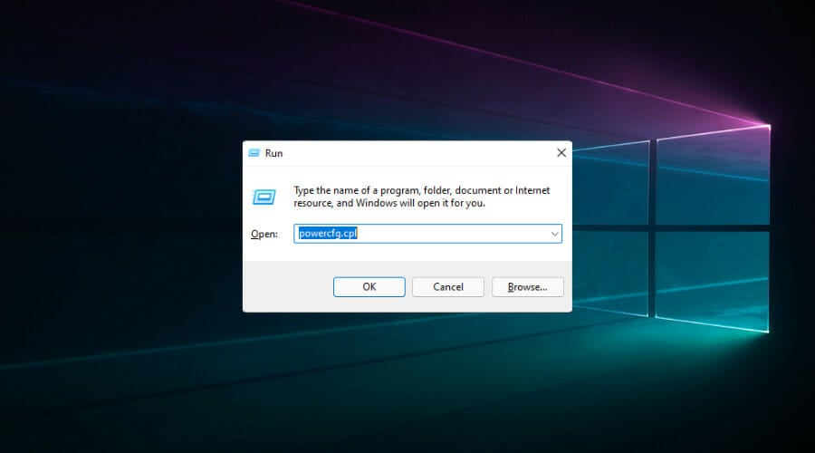The width and height of the screenshot is (815, 453).
Task: Click the Run title text
Action: [273, 153]
